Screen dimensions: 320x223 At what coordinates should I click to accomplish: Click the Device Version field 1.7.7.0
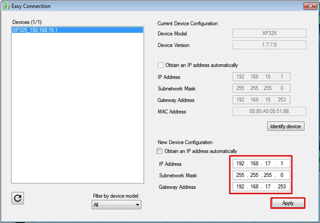coord(269,45)
